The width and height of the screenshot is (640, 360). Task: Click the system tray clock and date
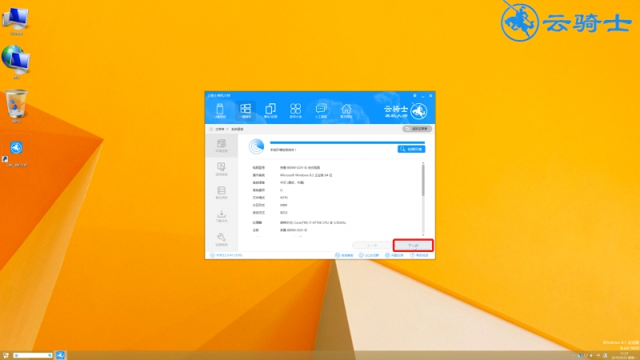pos(625,355)
